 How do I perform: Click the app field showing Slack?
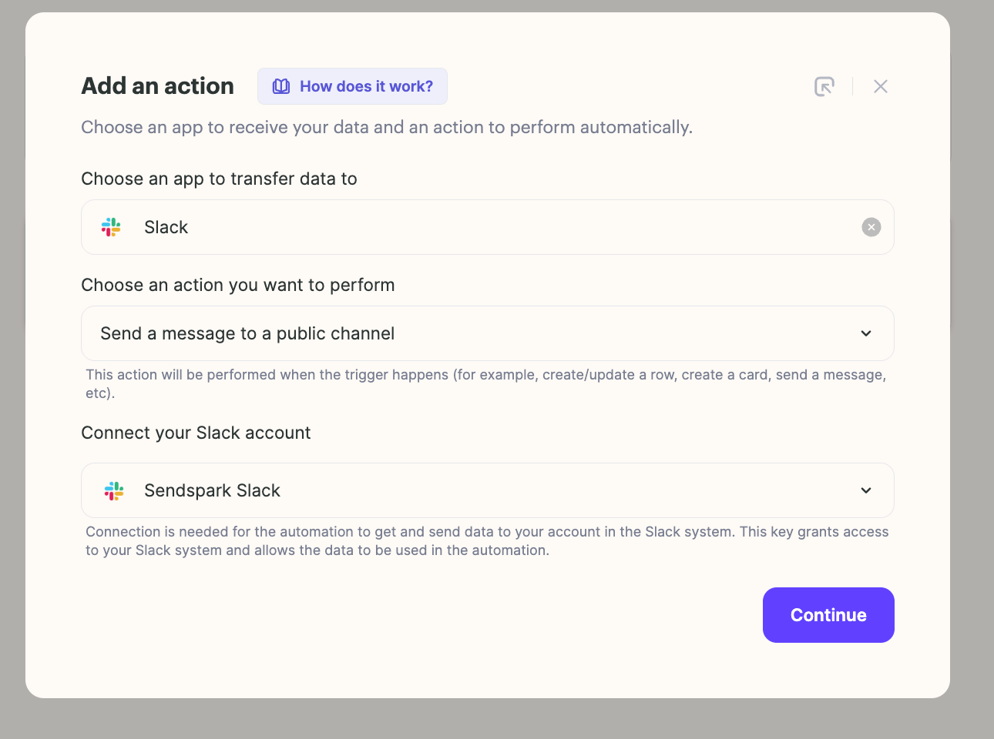coord(488,227)
